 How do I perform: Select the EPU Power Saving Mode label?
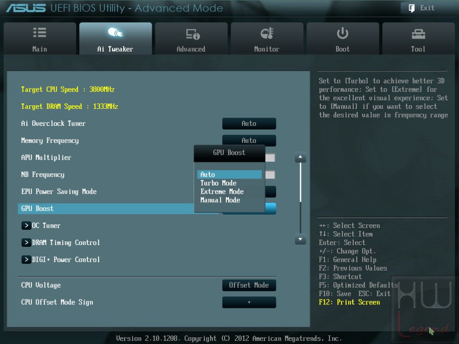[x=58, y=192]
